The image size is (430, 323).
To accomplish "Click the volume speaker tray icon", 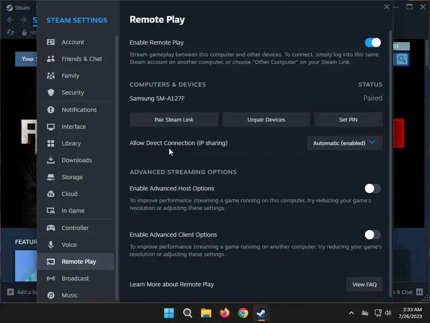I will point(388,313).
